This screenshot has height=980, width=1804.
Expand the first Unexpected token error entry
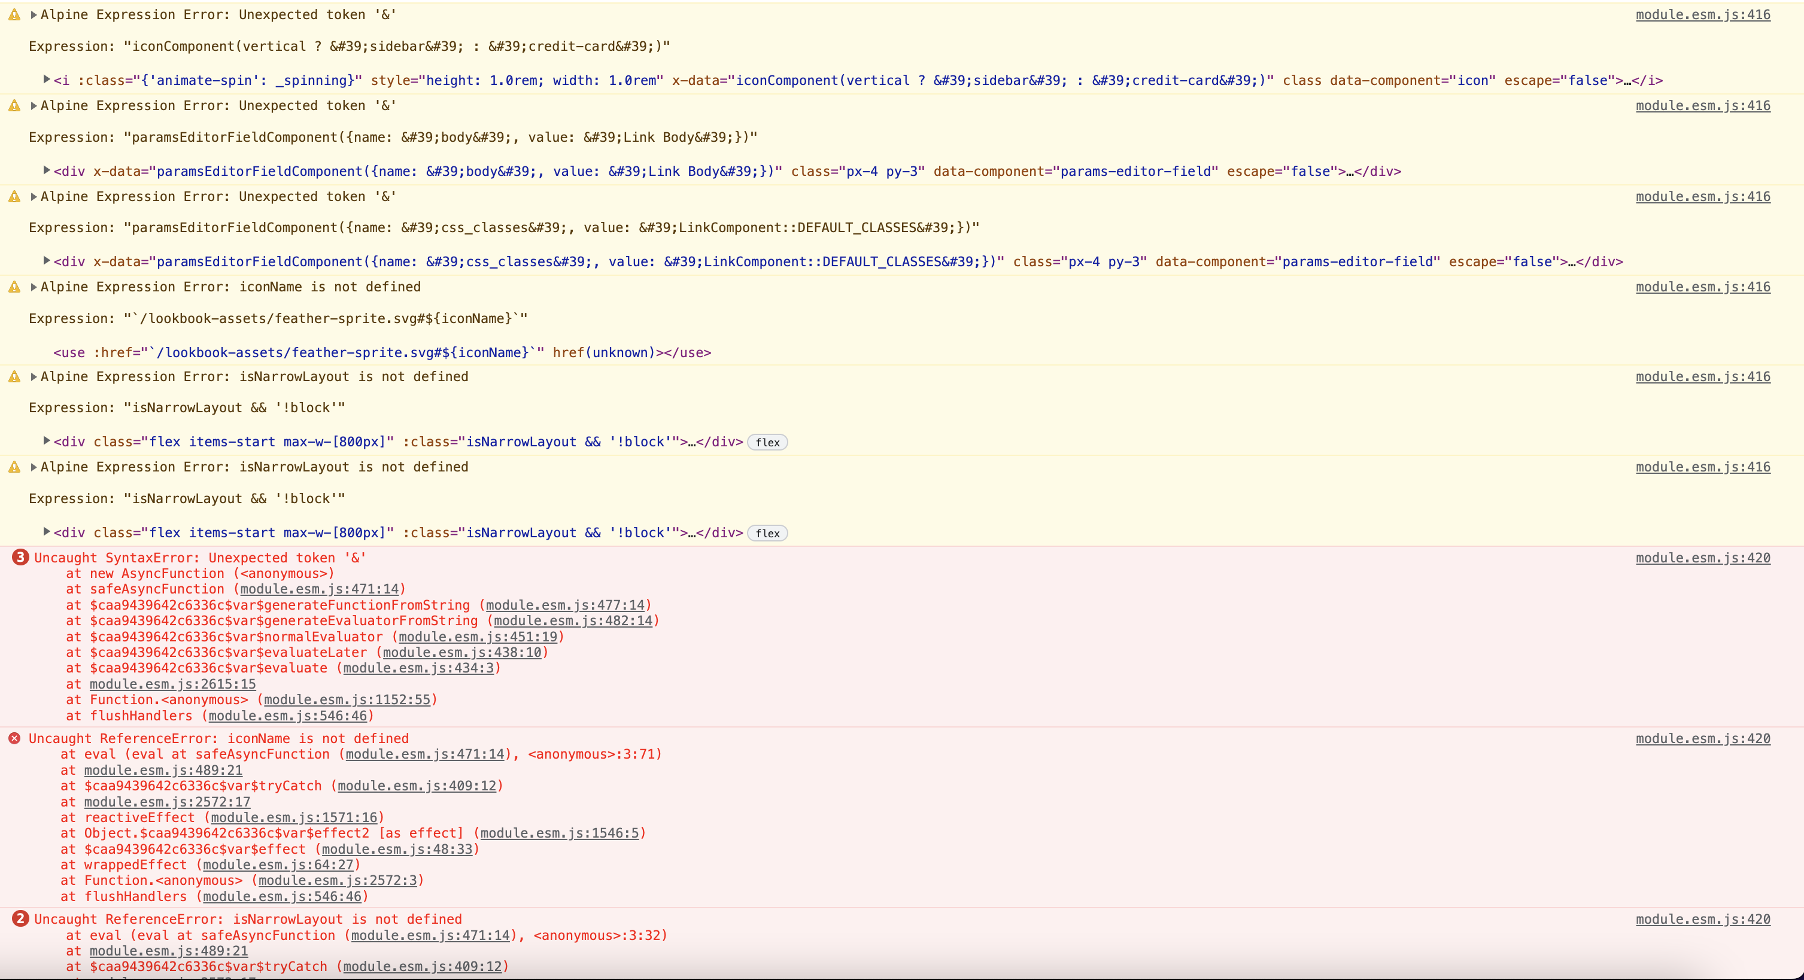(32, 14)
